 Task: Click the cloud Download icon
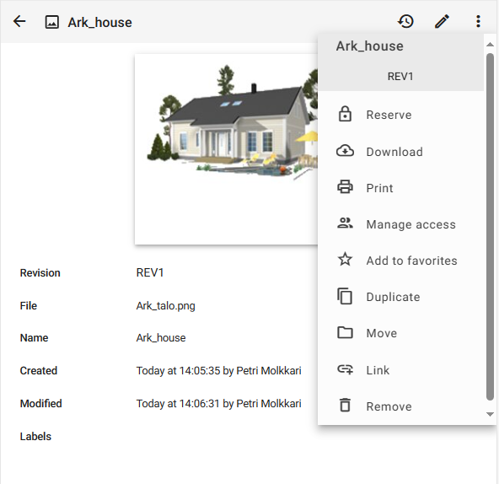coord(345,151)
